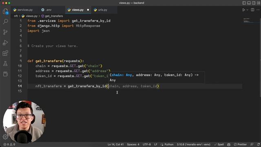Click the address variable on line 11
The width and height of the screenshot is (261, 147).
click(x=42, y=71)
